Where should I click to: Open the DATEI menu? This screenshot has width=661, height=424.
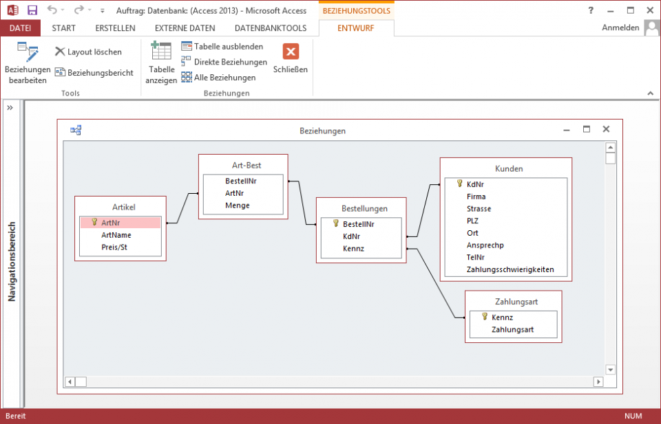[20, 28]
